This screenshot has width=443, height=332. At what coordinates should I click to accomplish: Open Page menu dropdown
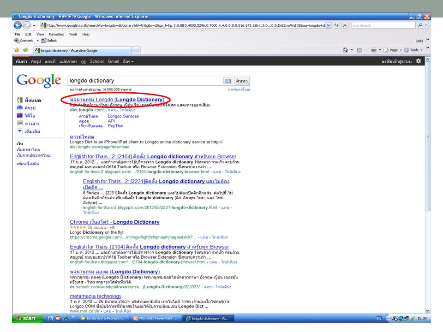pyautogui.click(x=392, y=50)
